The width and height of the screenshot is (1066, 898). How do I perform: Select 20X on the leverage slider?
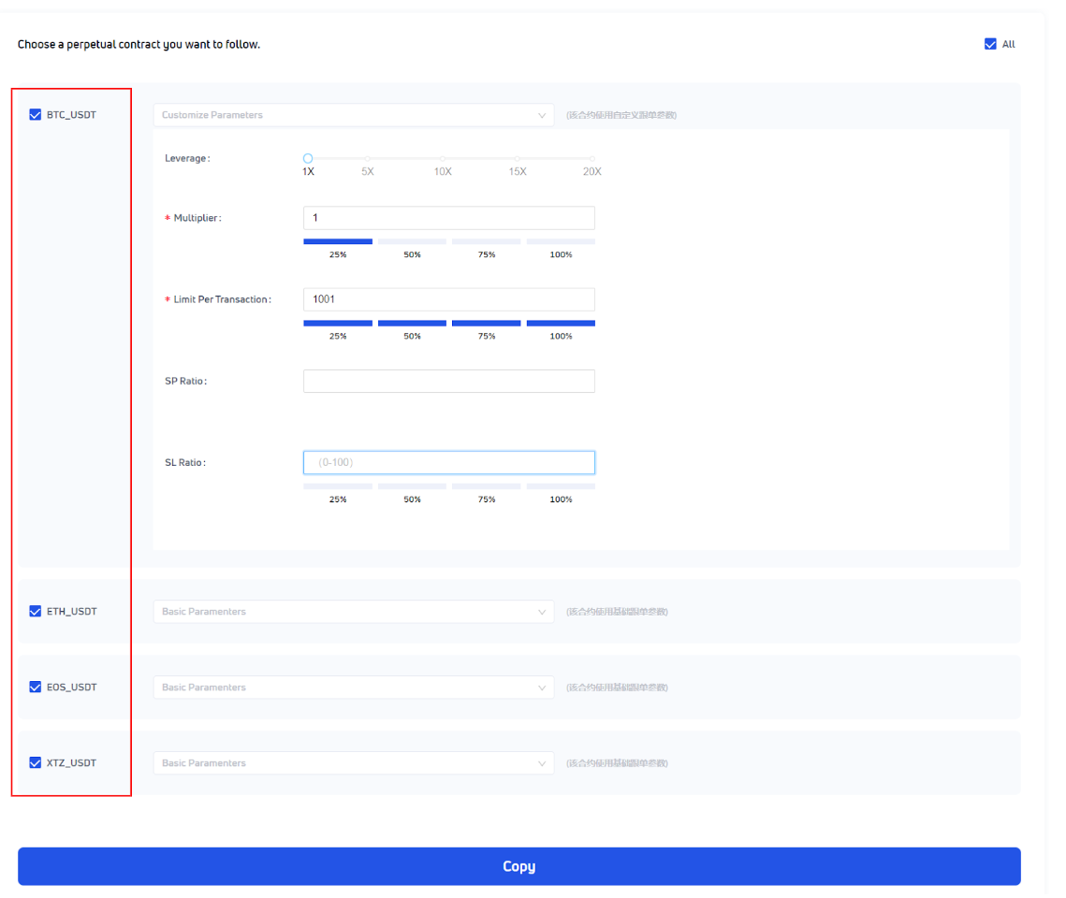point(591,159)
